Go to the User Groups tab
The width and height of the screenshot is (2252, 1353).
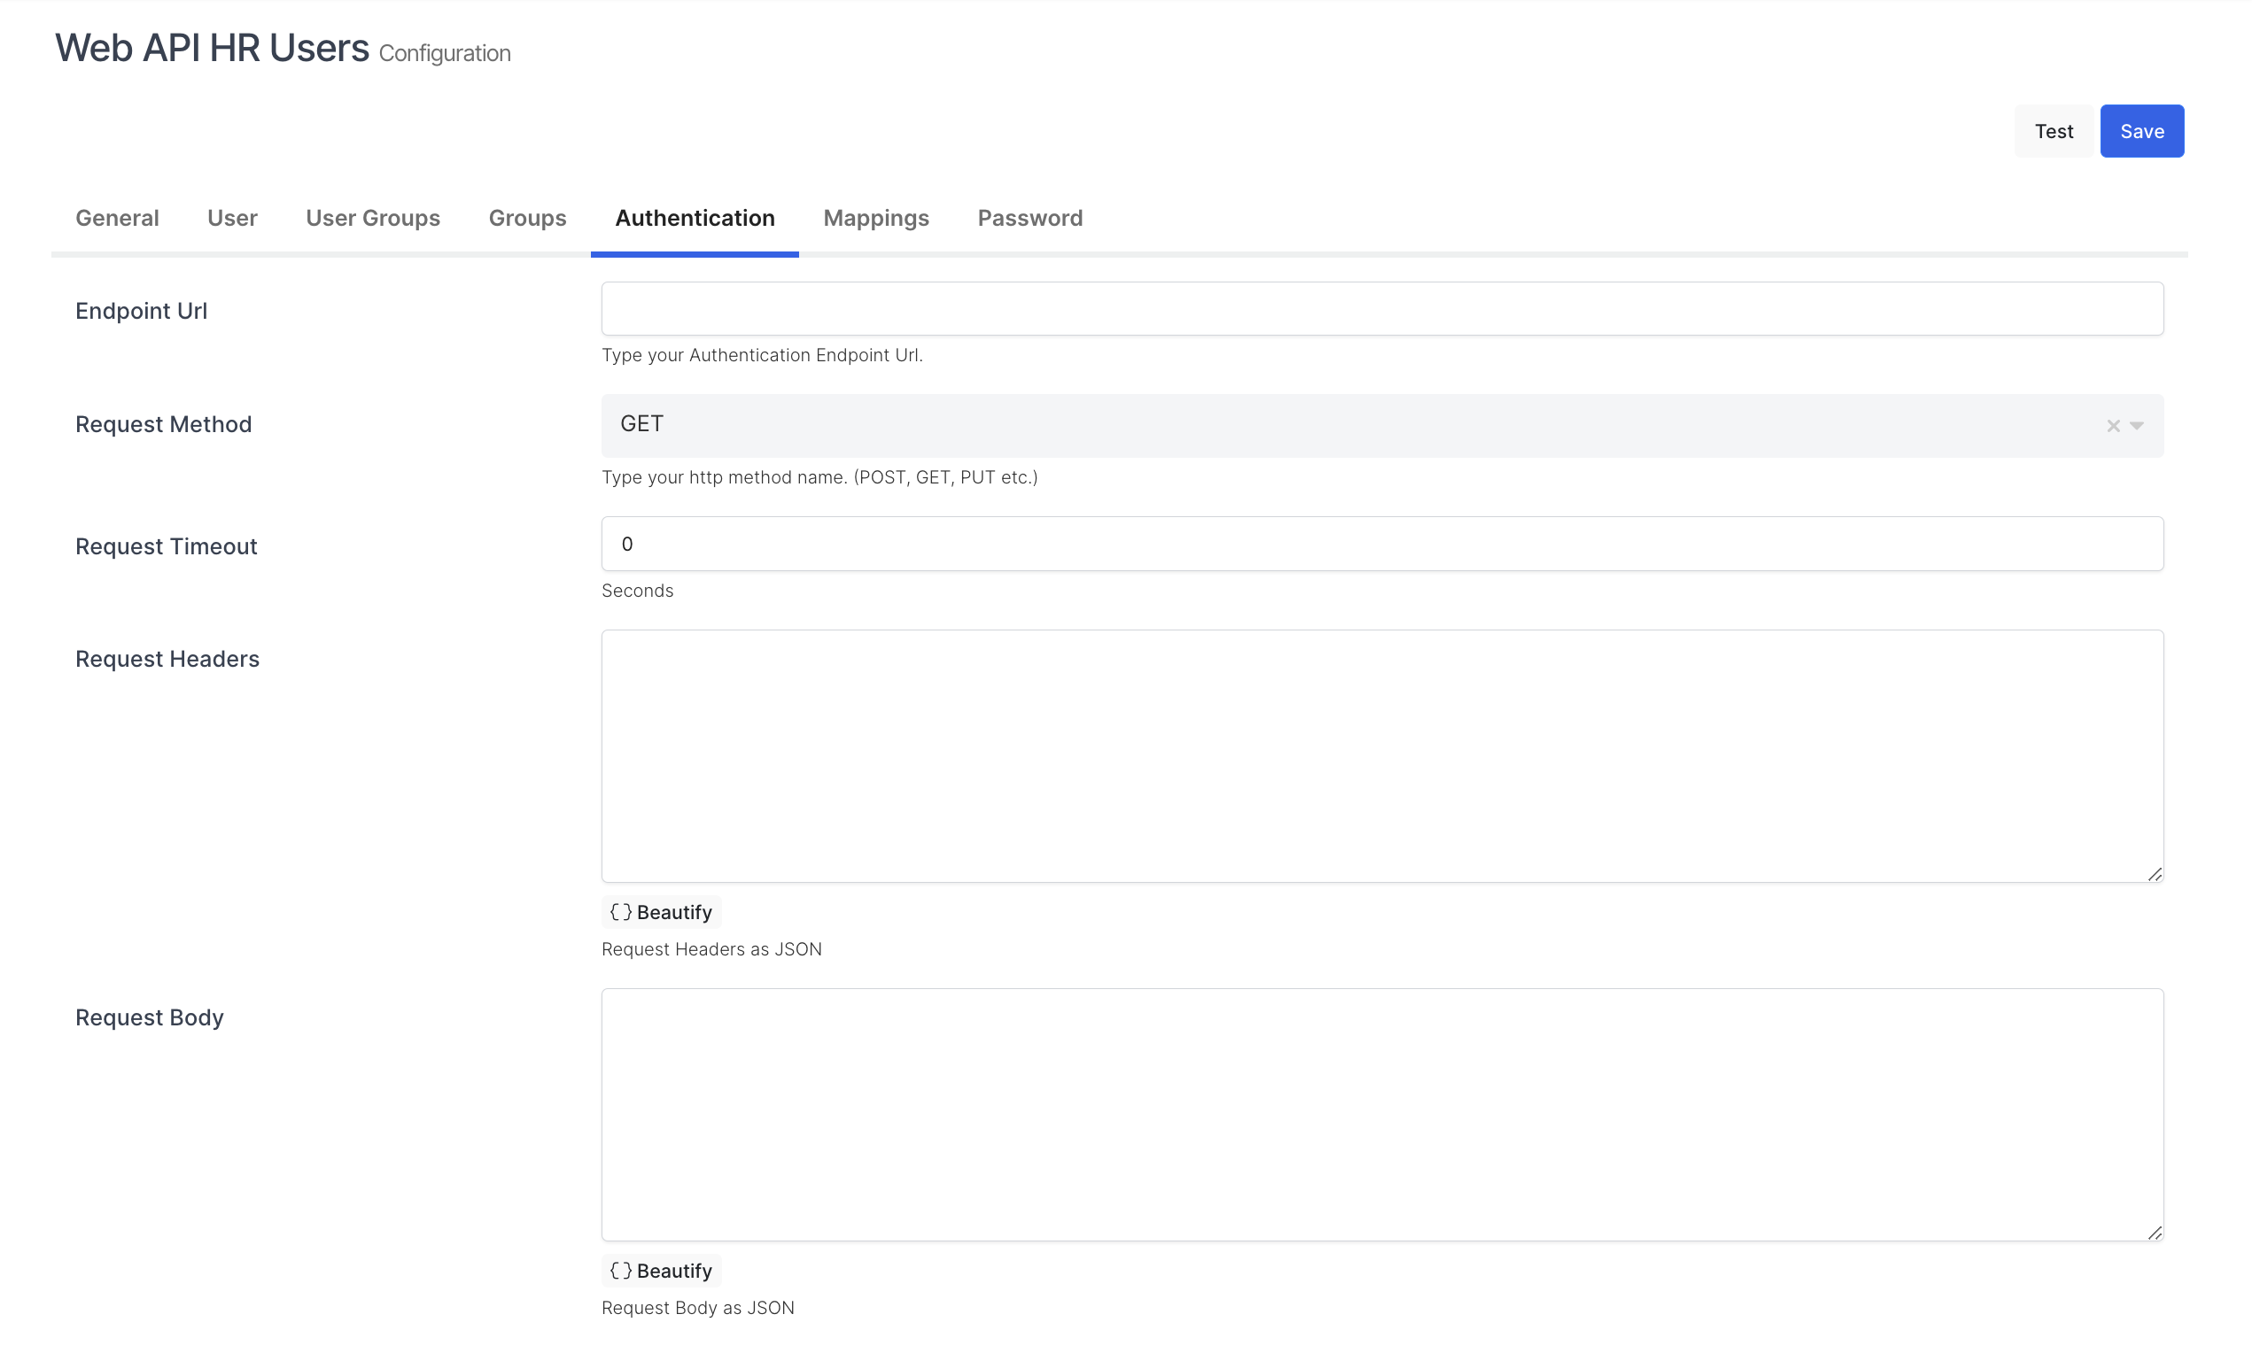pos(372,218)
